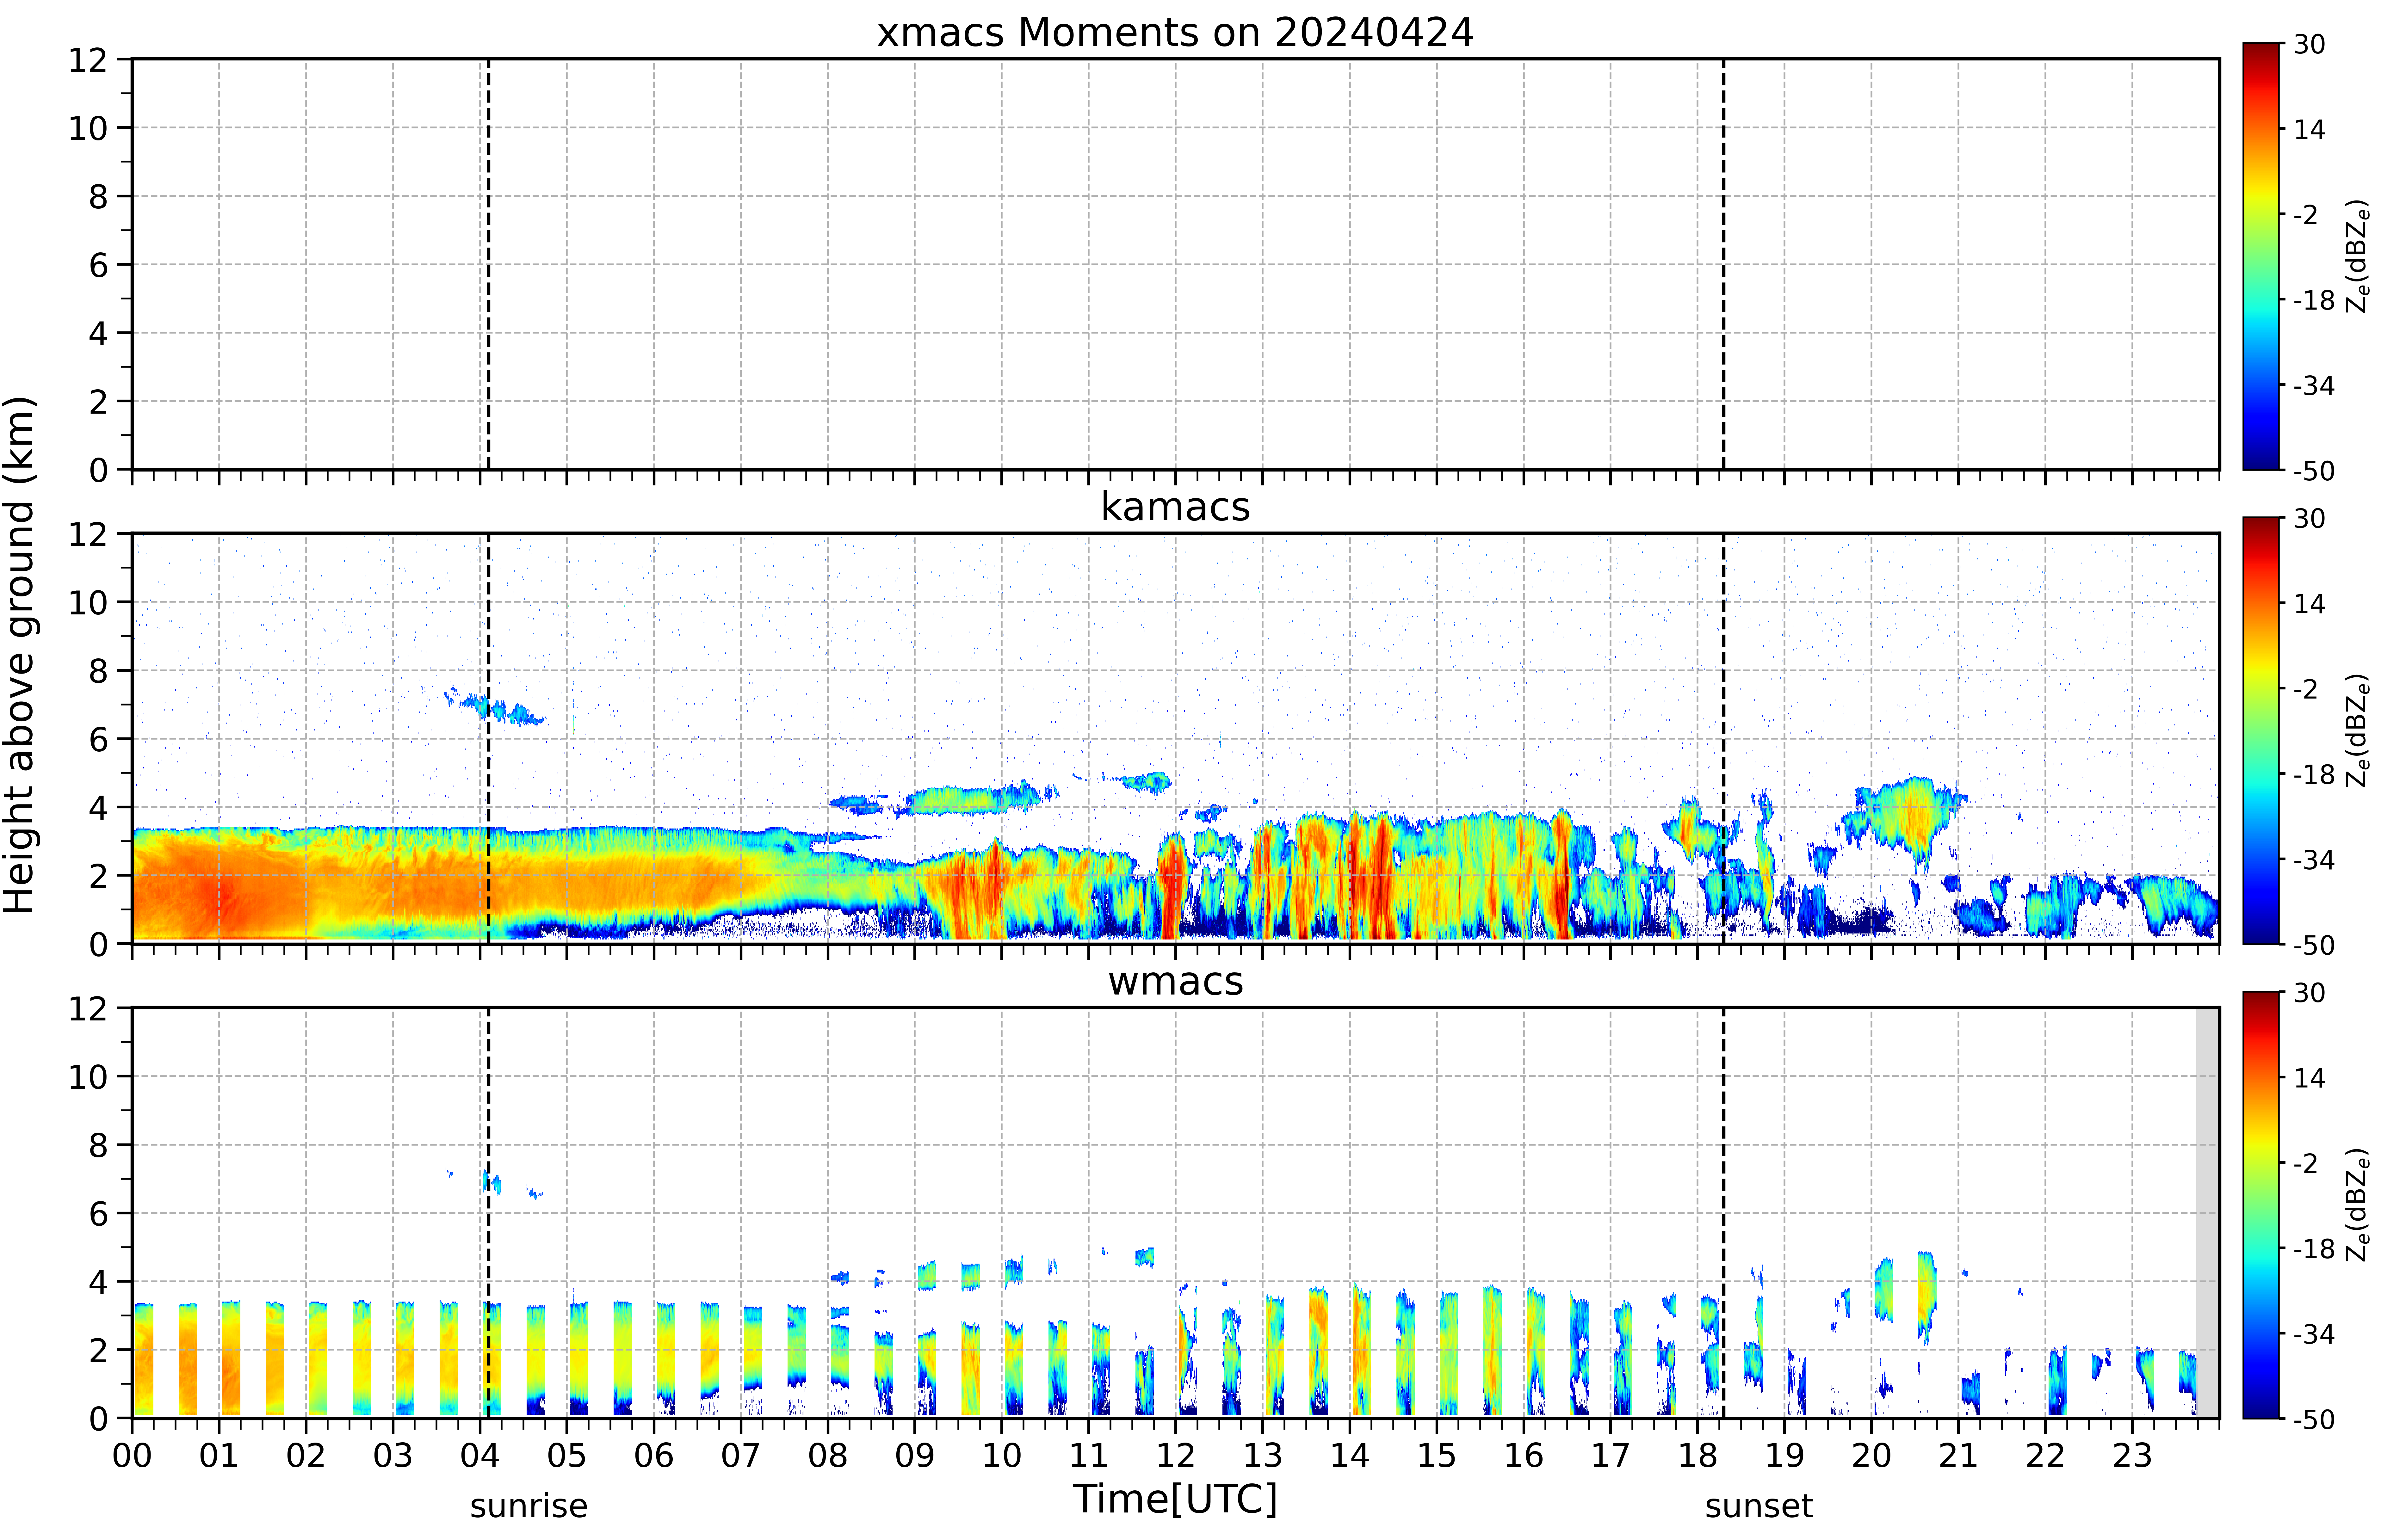
Task: Click the kamacs panel title
Action: [x=1175, y=507]
